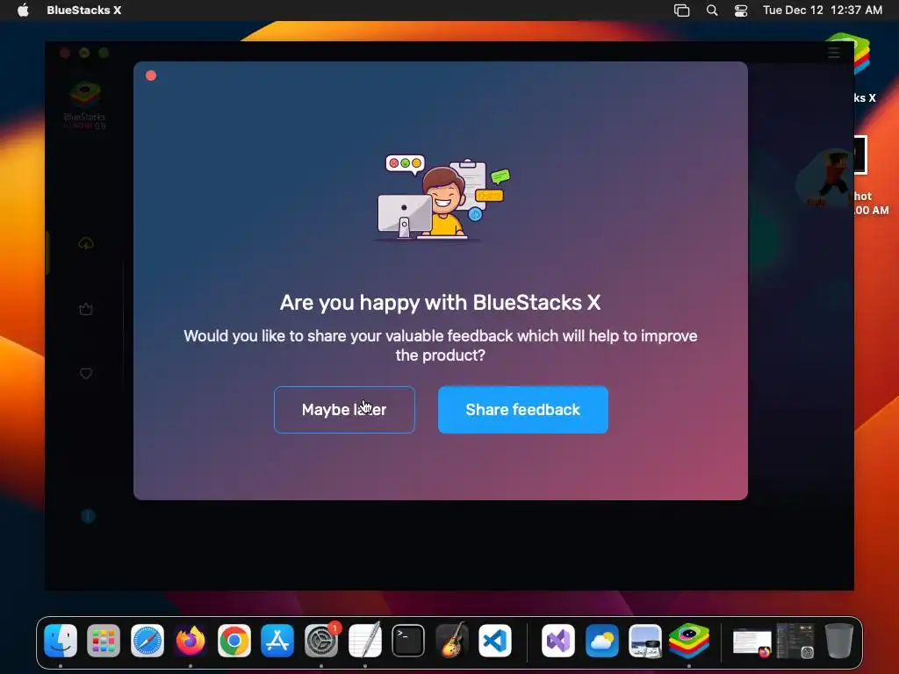
Task: Open the Trash in the Dock
Action: (x=838, y=640)
